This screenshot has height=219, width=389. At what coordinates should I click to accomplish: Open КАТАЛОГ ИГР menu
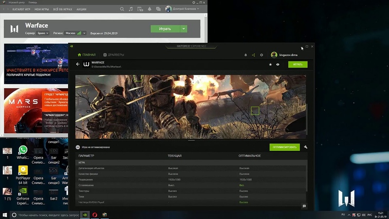point(21,9)
